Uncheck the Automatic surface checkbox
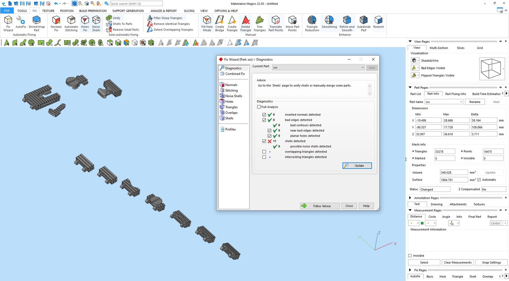Image resolution: width=509 pixels, height=281 pixels. (479, 180)
